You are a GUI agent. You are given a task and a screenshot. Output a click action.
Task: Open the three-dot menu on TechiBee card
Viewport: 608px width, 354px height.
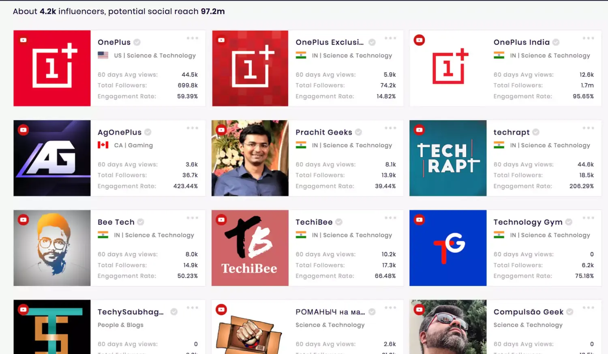coord(390,218)
